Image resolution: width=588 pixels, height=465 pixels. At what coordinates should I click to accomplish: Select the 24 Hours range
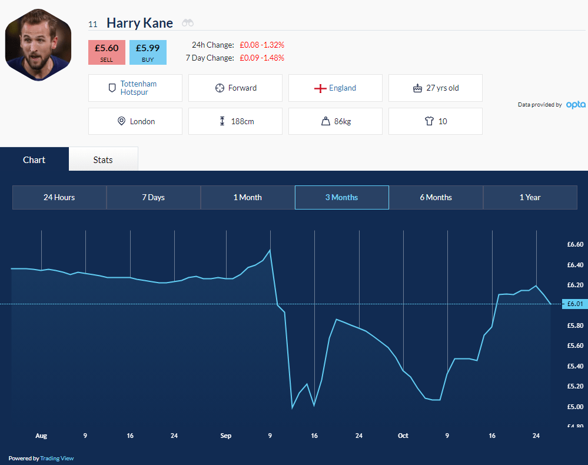[59, 197]
